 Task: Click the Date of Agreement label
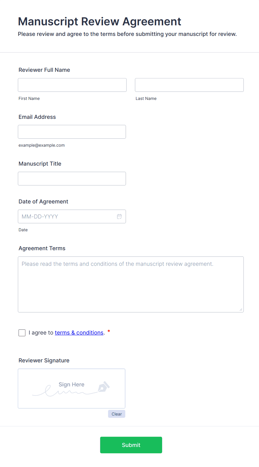pos(43,202)
